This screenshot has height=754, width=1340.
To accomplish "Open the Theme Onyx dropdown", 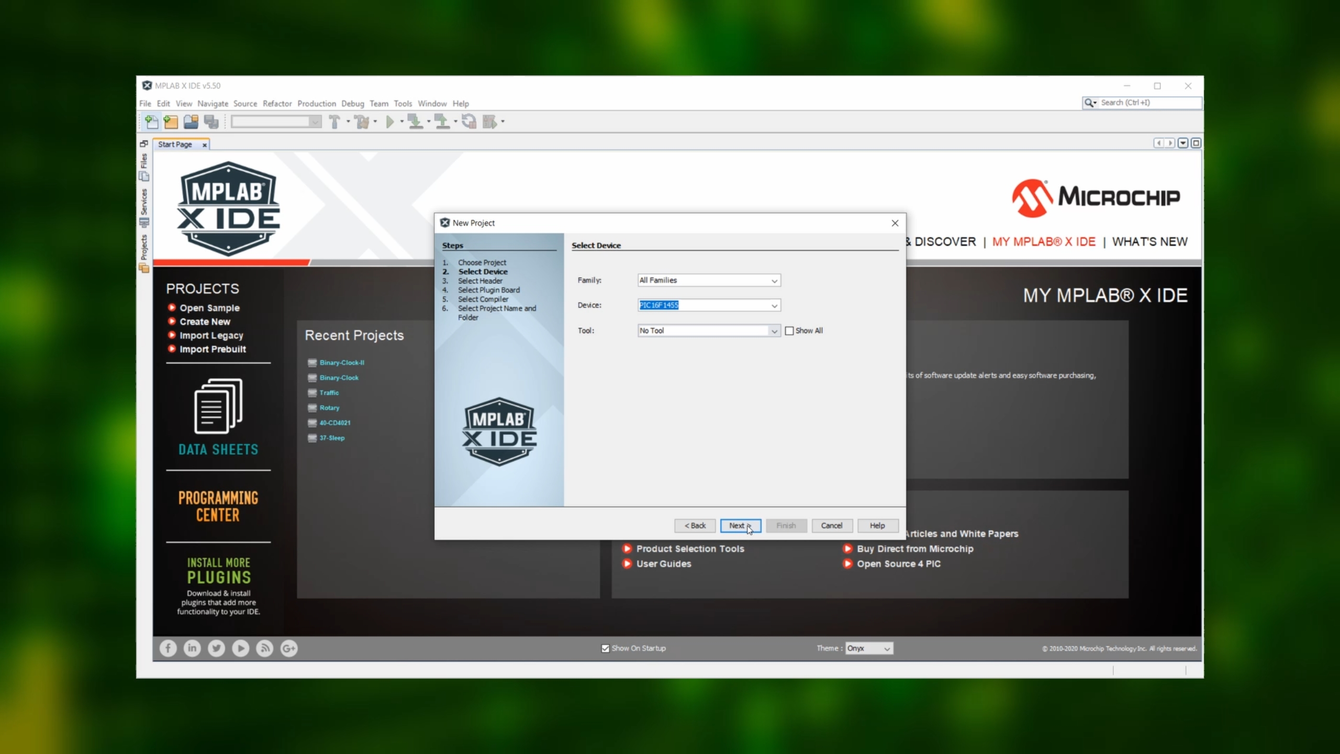I will (x=869, y=648).
